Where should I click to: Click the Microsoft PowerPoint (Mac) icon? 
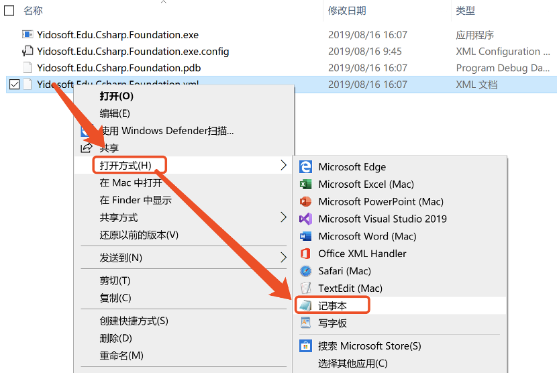coord(305,201)
